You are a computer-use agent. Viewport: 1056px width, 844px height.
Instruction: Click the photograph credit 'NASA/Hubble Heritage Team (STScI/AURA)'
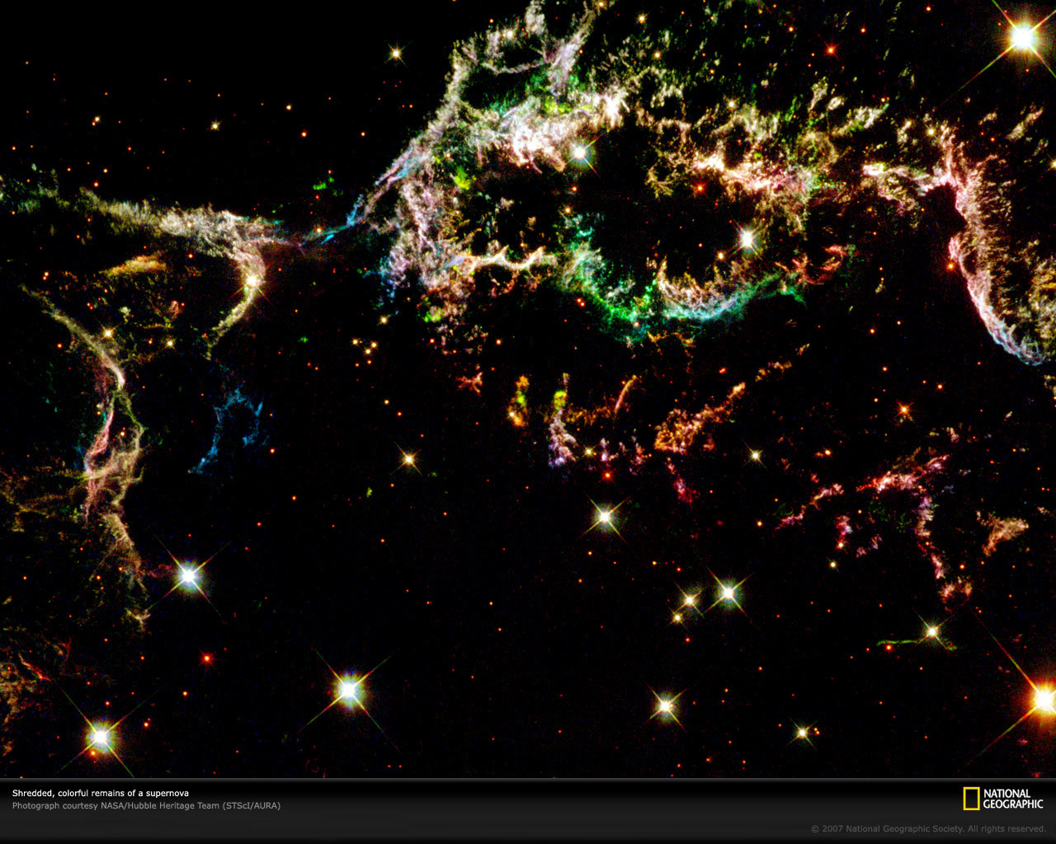click(x=190, y=805)
